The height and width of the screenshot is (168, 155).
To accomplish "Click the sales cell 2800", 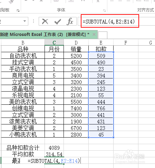I will coord(76,134).
